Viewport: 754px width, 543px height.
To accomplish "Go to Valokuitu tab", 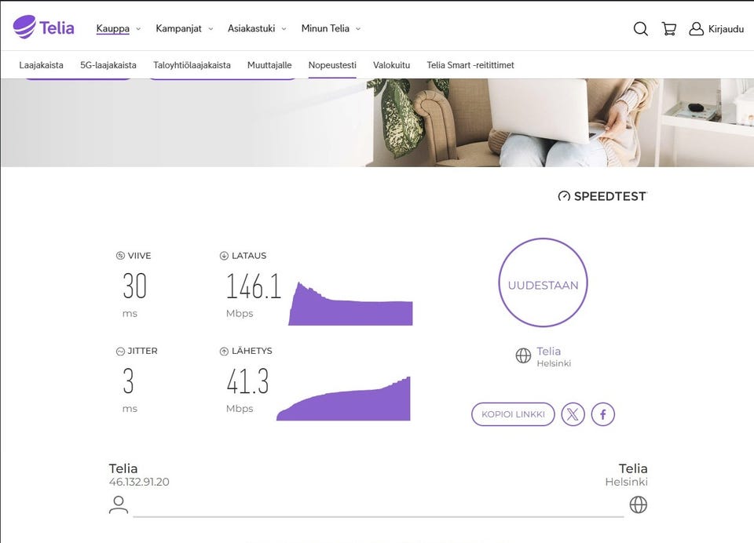I will pyautogui.click(x=391, y=65).
